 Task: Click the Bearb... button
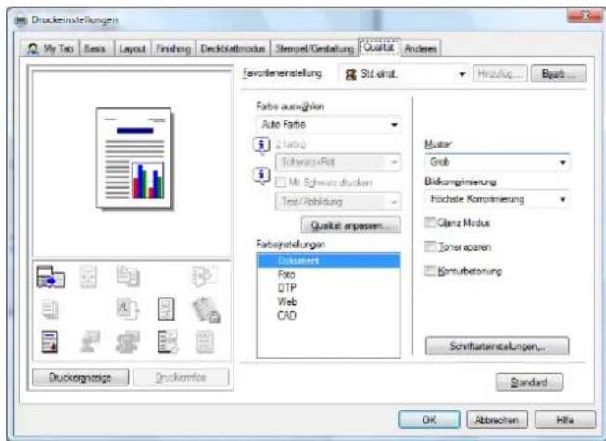559,73
